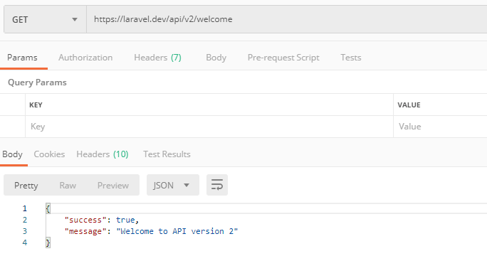Open the Tests tab
Image resolution: width=487 pixels, height=261 pixels.
[350, 58]
